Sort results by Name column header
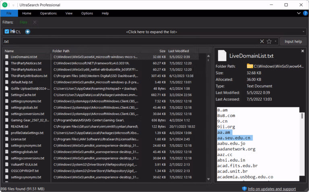Image resolution: width=309 pixels, height=192 pixels. (9, 51)
